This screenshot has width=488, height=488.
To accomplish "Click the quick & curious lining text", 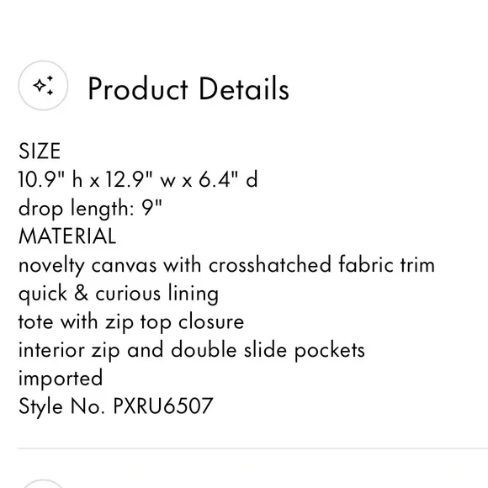I will (119, 294).
